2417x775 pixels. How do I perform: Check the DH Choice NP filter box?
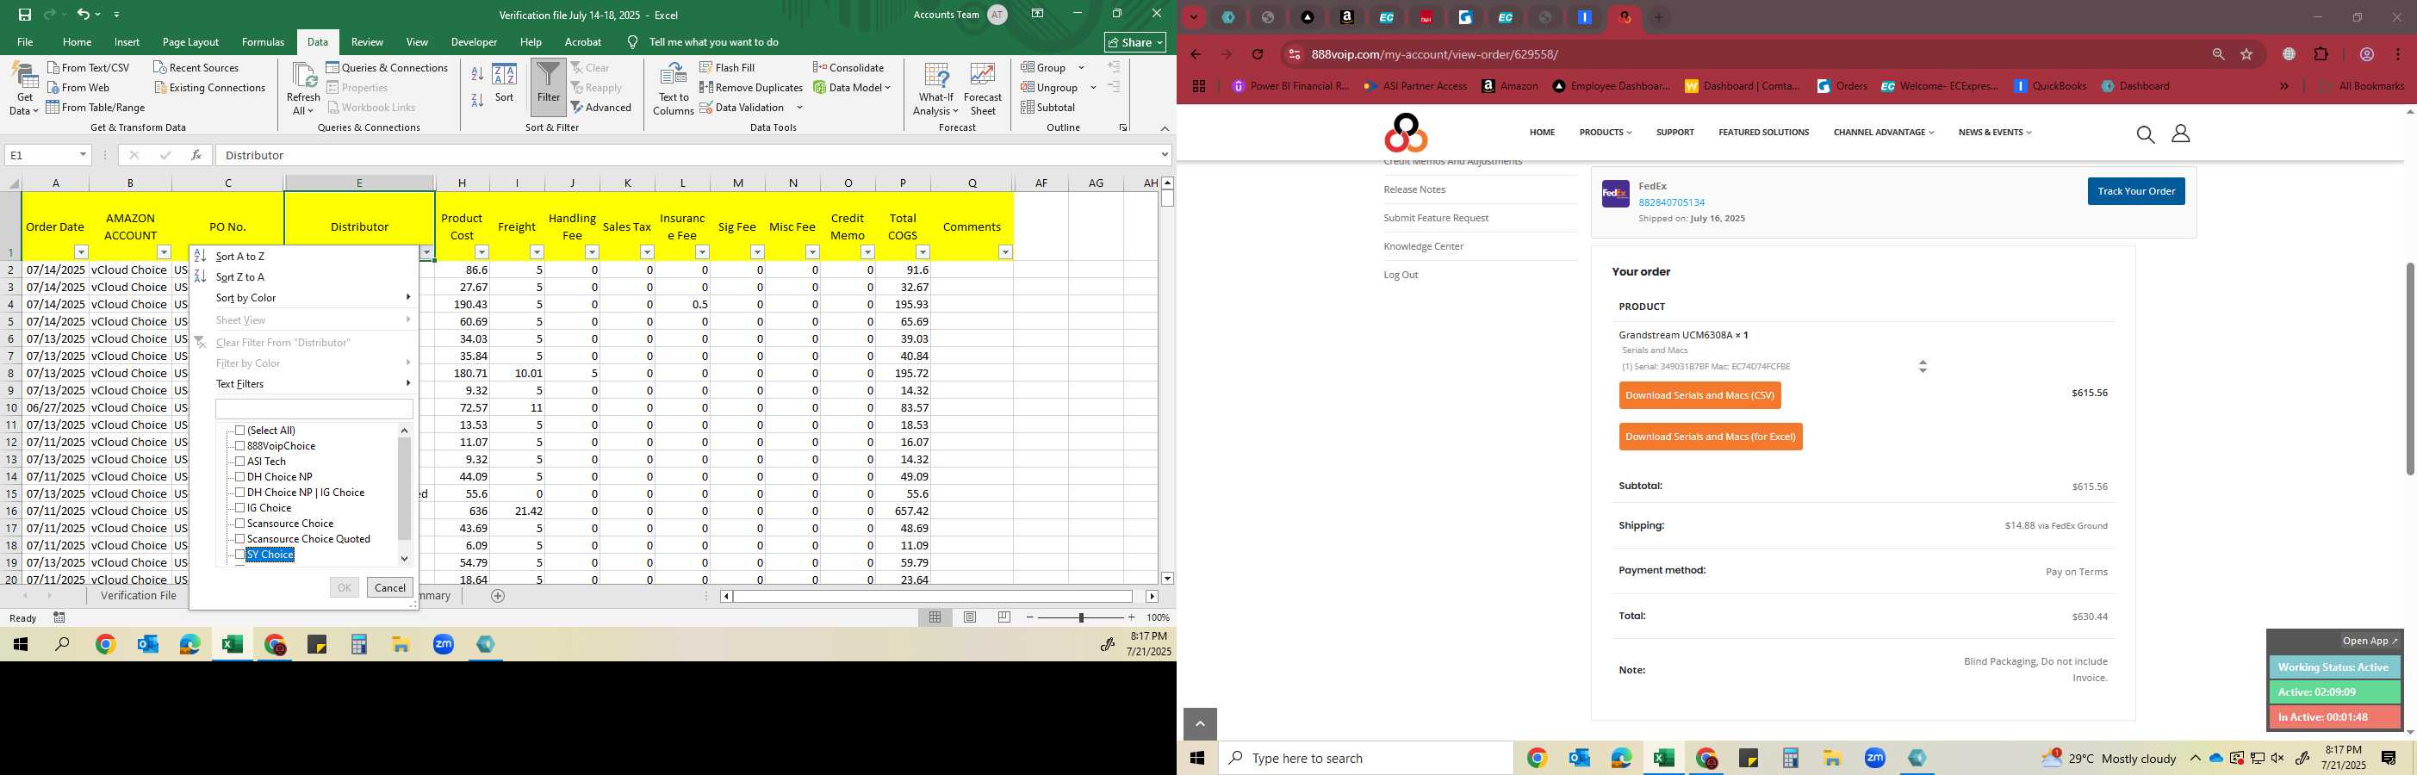click(x=240, y=477)
